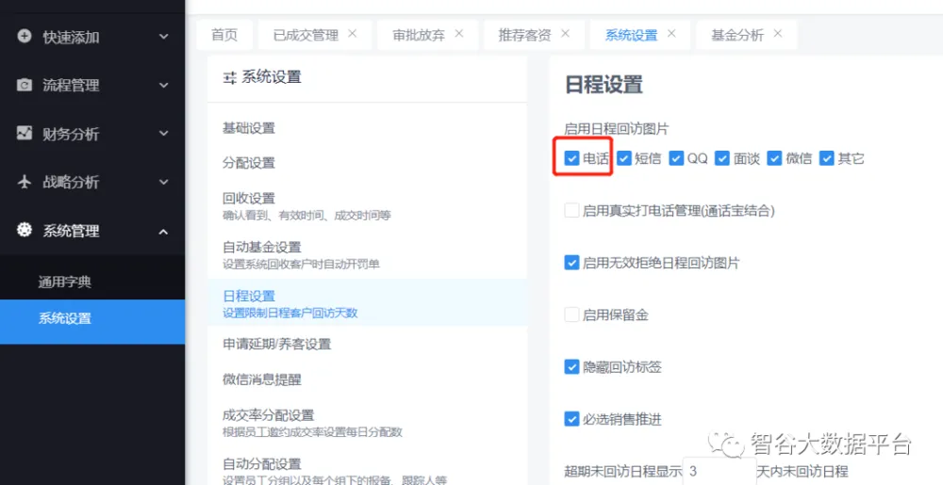Enable 启用真实打电话管理 checkbox
The image size is (943, 485).
tap(571, 211)
